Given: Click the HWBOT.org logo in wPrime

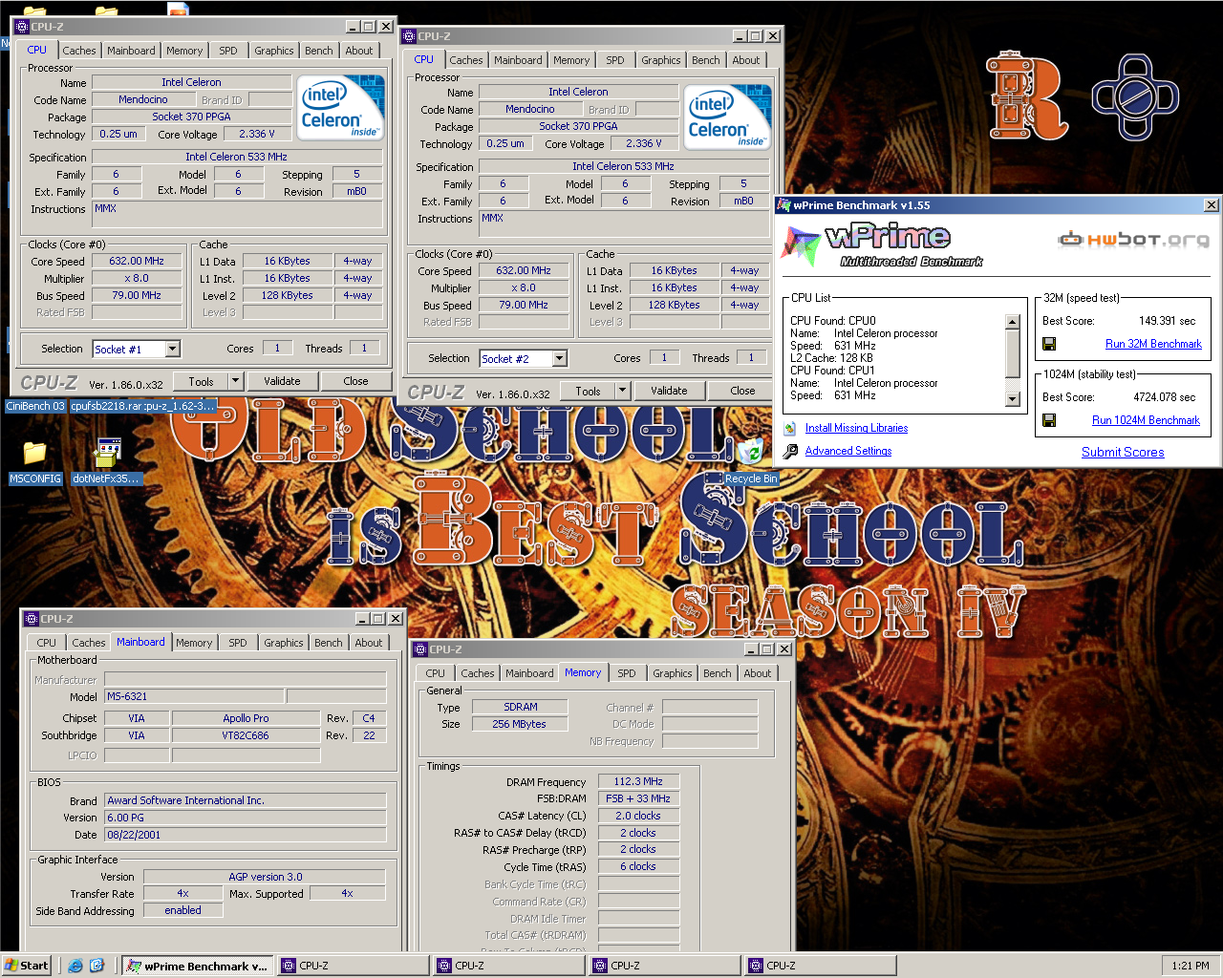Looking at the screenshot, I should click(1134, 239).
